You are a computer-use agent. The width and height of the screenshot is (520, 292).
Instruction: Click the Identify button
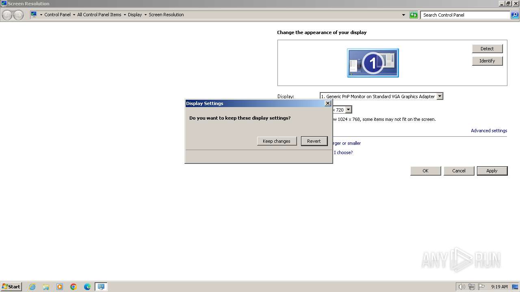[x=487, y=61]
